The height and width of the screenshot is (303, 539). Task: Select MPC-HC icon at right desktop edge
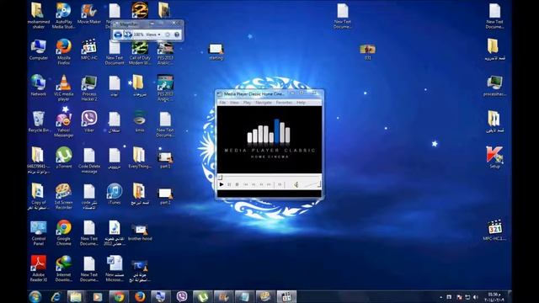[494, 230]
